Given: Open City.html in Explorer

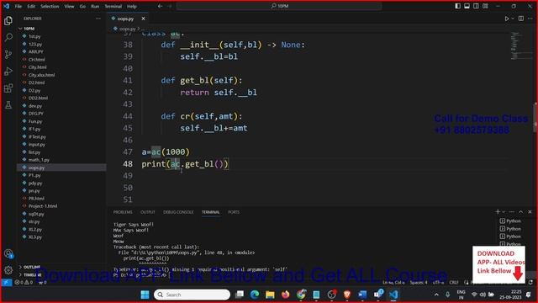Looking at the screenshot, I should tap(37, 67).
